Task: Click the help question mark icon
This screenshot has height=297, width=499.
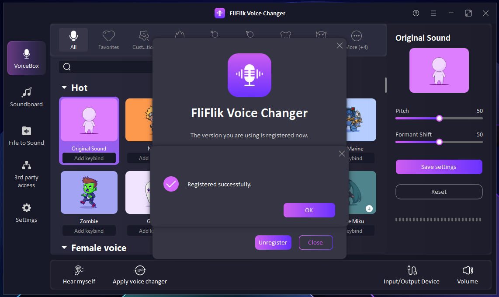Action: [416, 13]
